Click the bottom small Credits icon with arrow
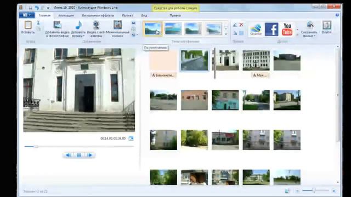The width and height of the screenshot is (351, 197). coord(134,35)
